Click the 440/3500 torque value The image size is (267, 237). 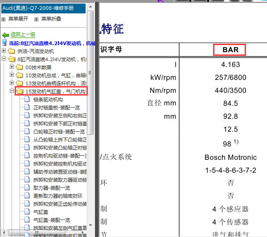(230, 90)
